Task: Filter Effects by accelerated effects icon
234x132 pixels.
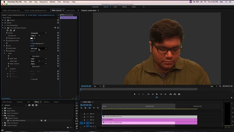Action: pos(29,105)
